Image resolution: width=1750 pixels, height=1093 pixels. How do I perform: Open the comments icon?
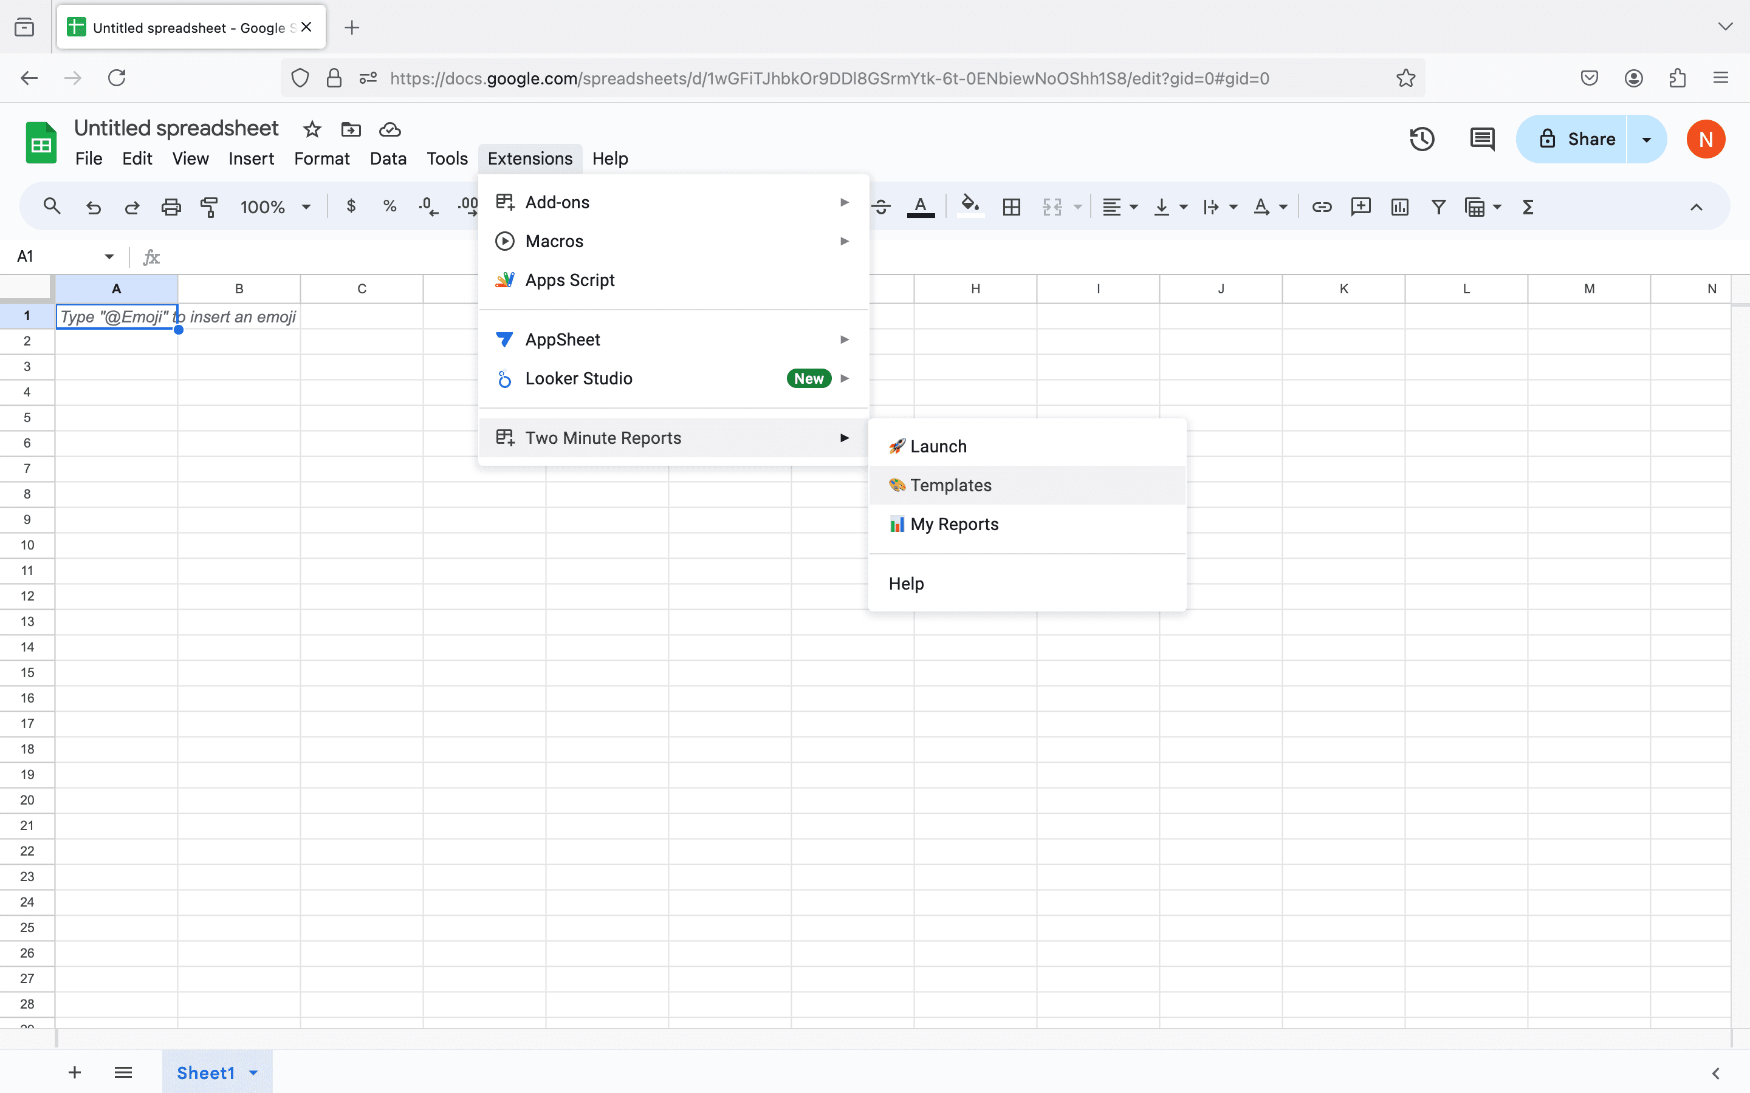pos(1481,139)
